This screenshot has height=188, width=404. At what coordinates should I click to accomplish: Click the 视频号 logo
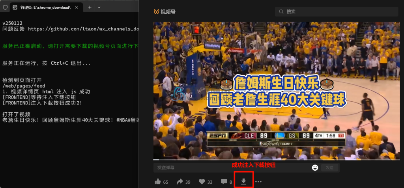pos(165,11)
